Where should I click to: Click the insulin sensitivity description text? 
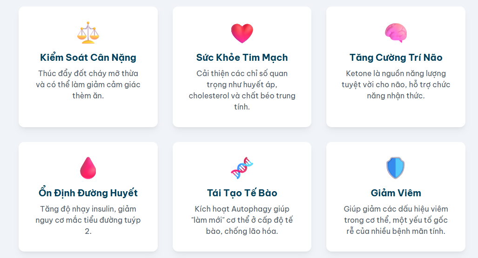point(88,220)
